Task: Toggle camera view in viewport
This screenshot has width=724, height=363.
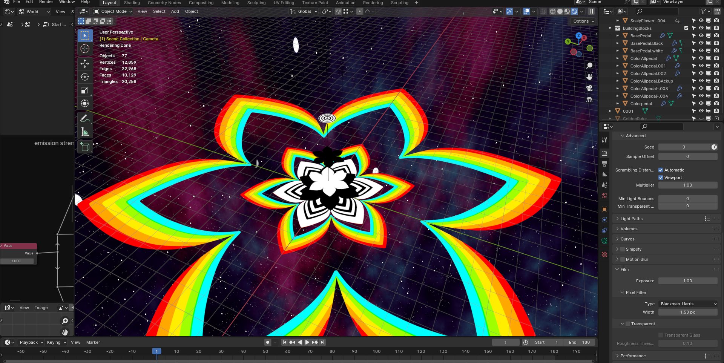Action: coord(589,89)
